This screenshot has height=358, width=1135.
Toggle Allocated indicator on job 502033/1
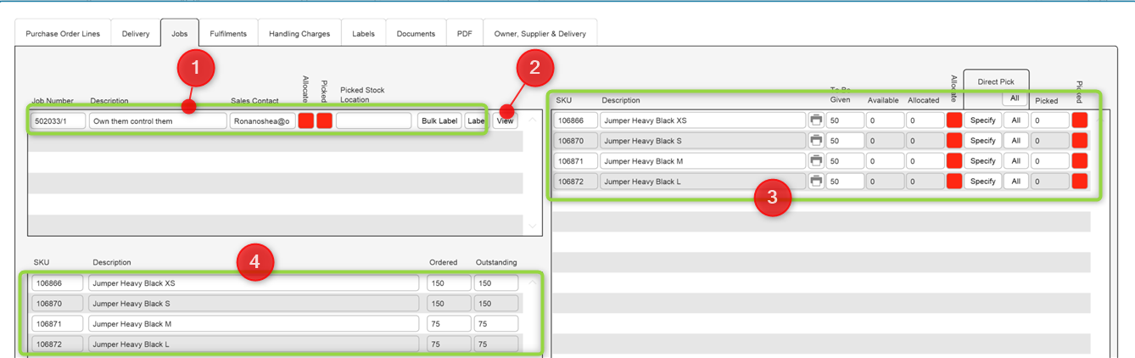(x=306, y=120)
